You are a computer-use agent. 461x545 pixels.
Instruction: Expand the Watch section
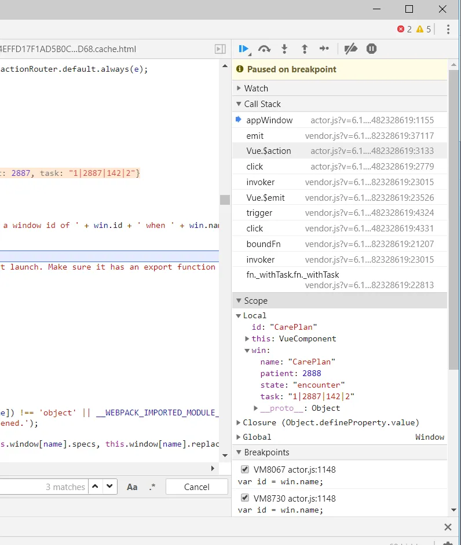pyautogui.click(x=256, y=89)
